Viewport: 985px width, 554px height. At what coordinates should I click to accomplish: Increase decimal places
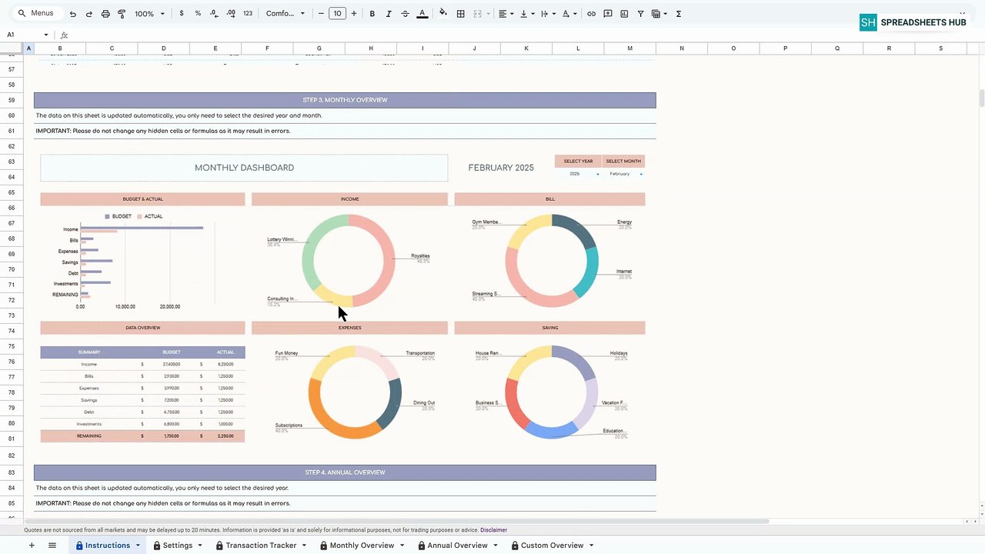click(230, 14)
